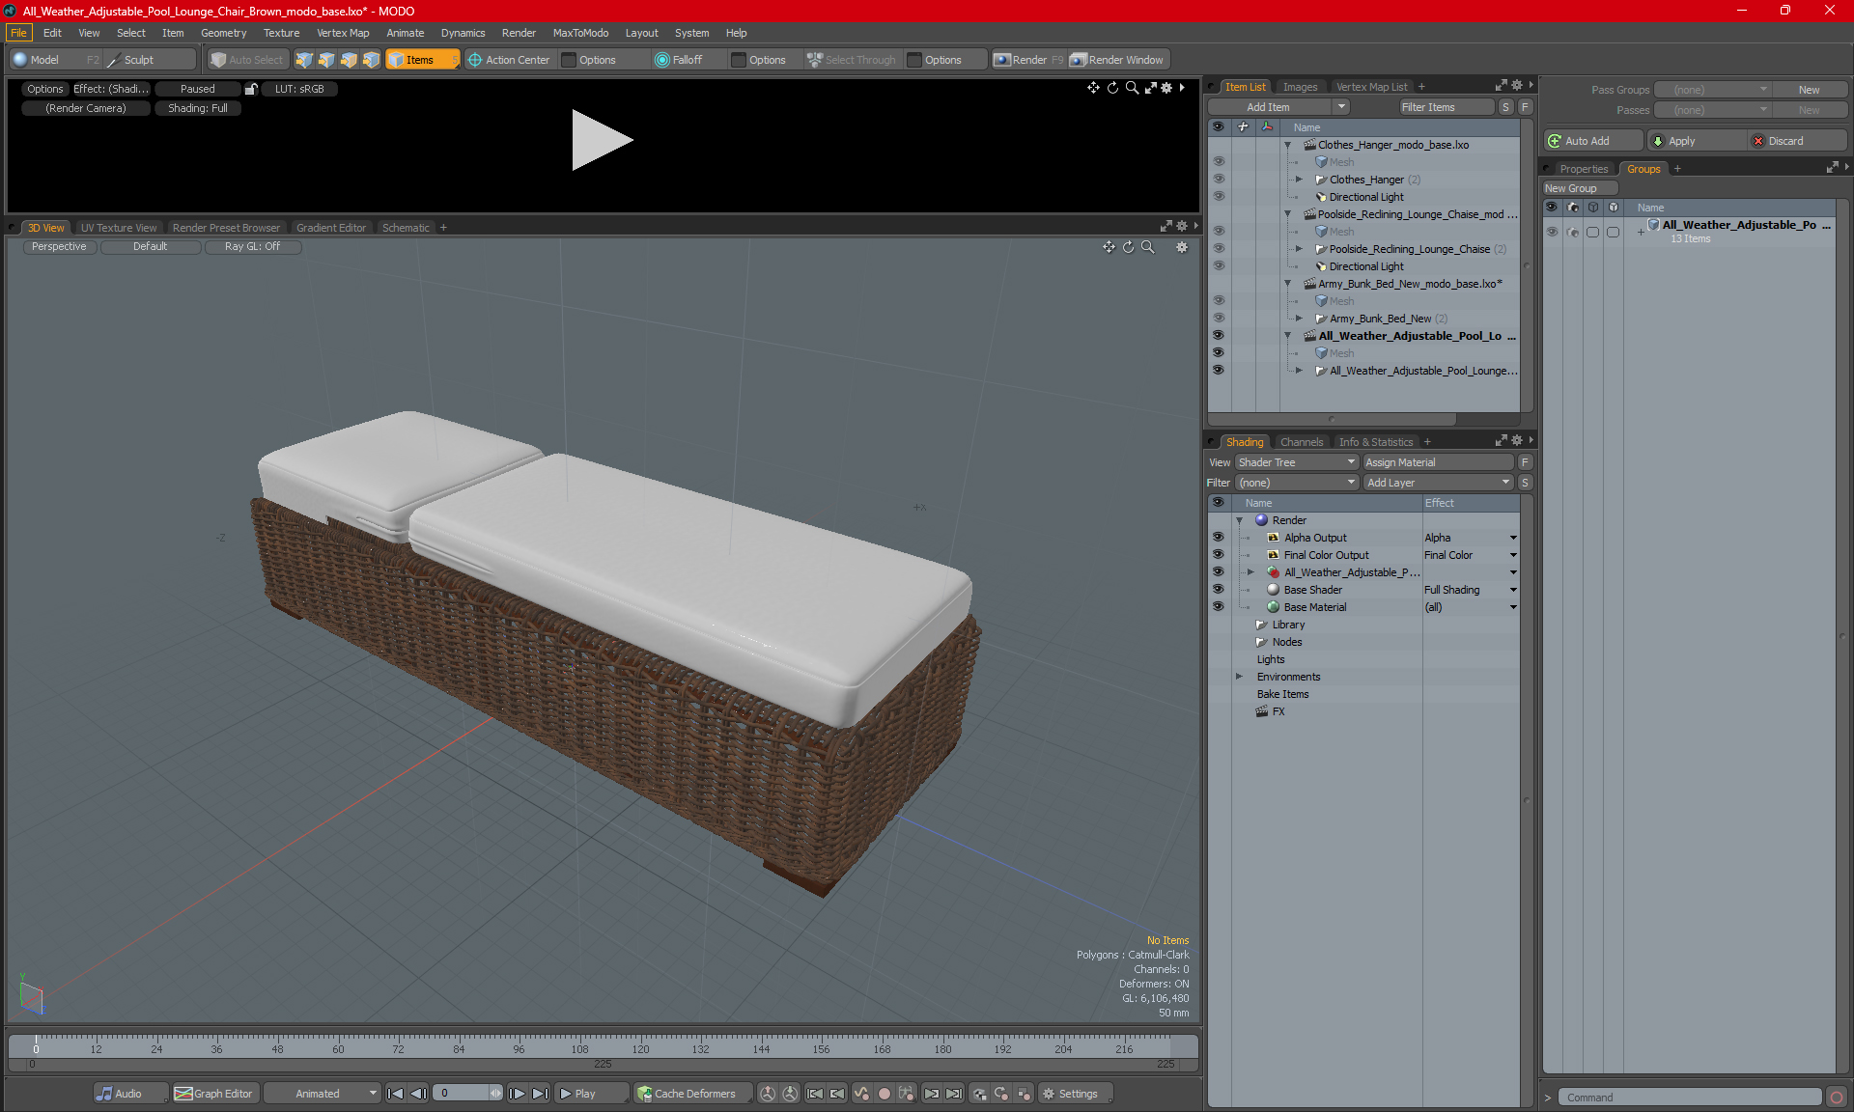Activate the Sculpt mode icon
Screen dimensions: 1854x1112
[115, 60]
